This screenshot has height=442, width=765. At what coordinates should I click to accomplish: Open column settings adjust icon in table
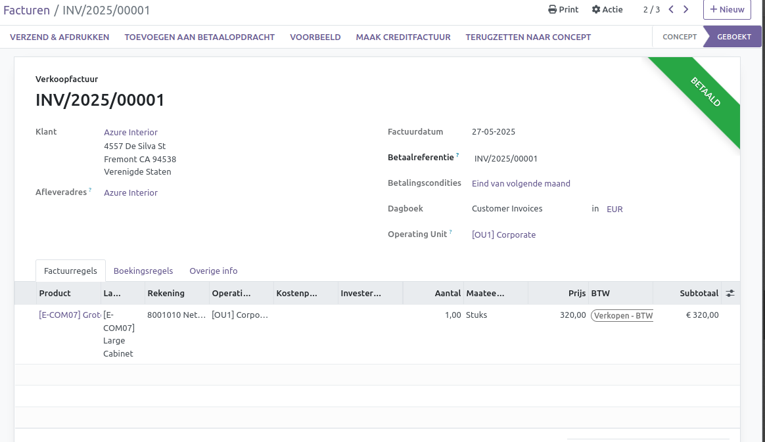click(x=730, y=294)
